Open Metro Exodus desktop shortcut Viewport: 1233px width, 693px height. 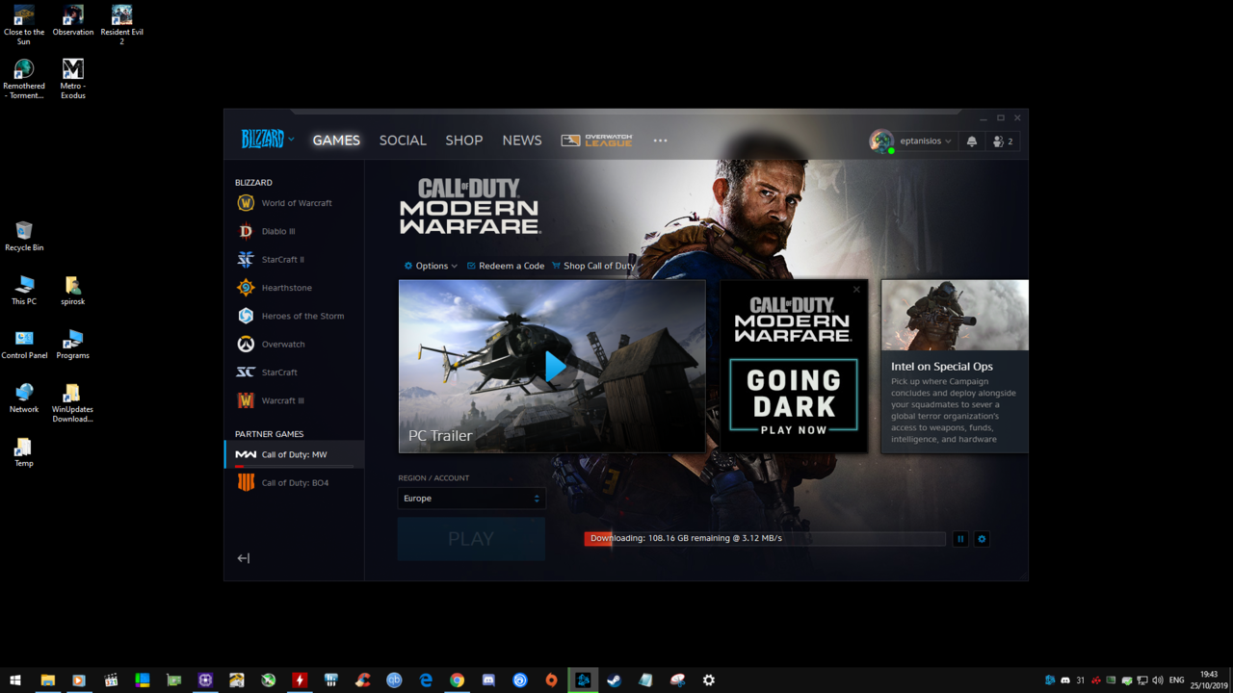(x=73, y=79)
